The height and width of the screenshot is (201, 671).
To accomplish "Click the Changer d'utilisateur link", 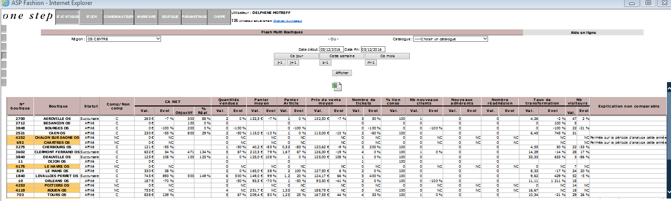I will click(287, 21).
